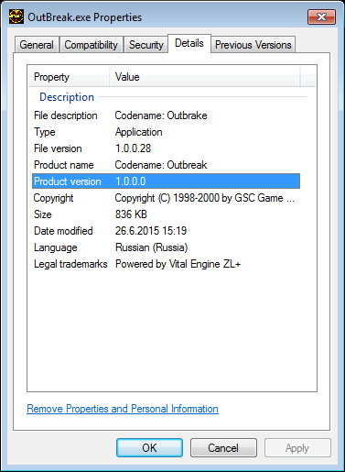Open Remove Properties and Personal Information link
The image size is (345, 472).
tap(123, 409)
